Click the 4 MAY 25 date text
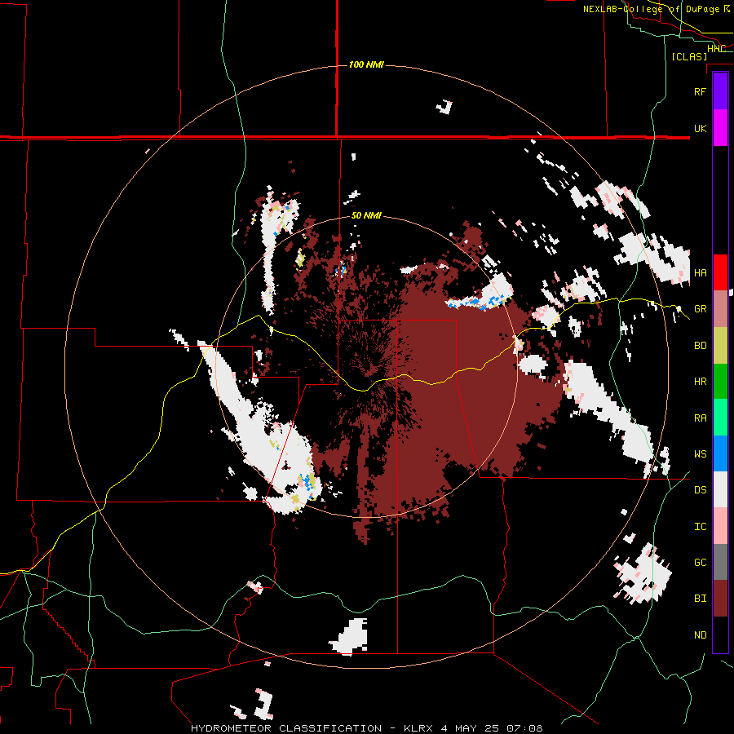This screenshot has height=734, width=734. 473,728
